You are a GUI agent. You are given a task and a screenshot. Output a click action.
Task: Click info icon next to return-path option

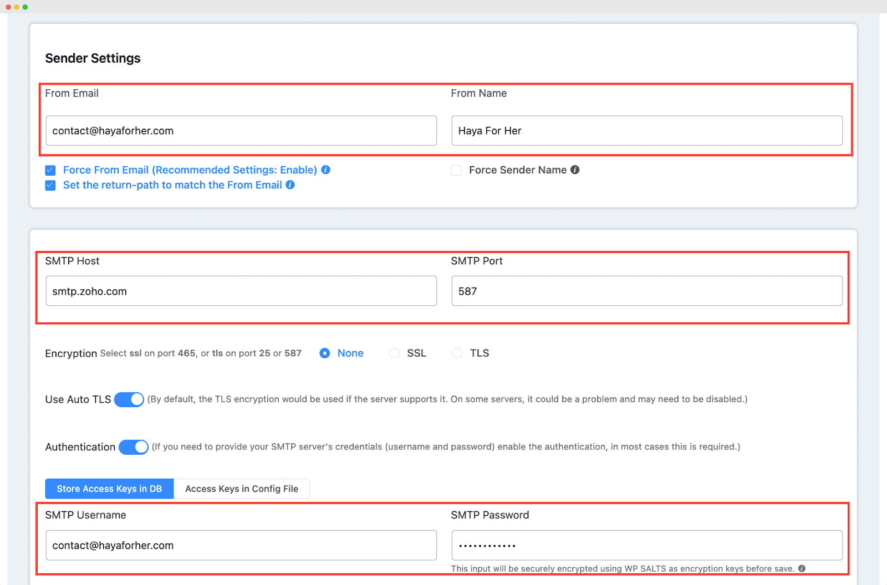[x=290, y=185]
